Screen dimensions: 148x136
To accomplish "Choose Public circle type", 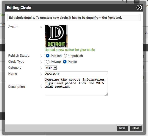I will point(65,62).
